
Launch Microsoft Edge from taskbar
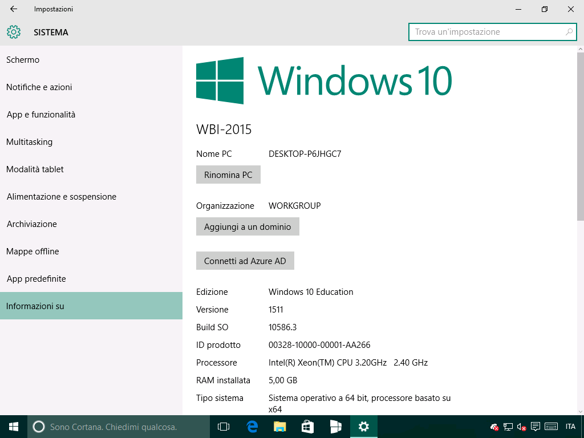tap(252, 427)
